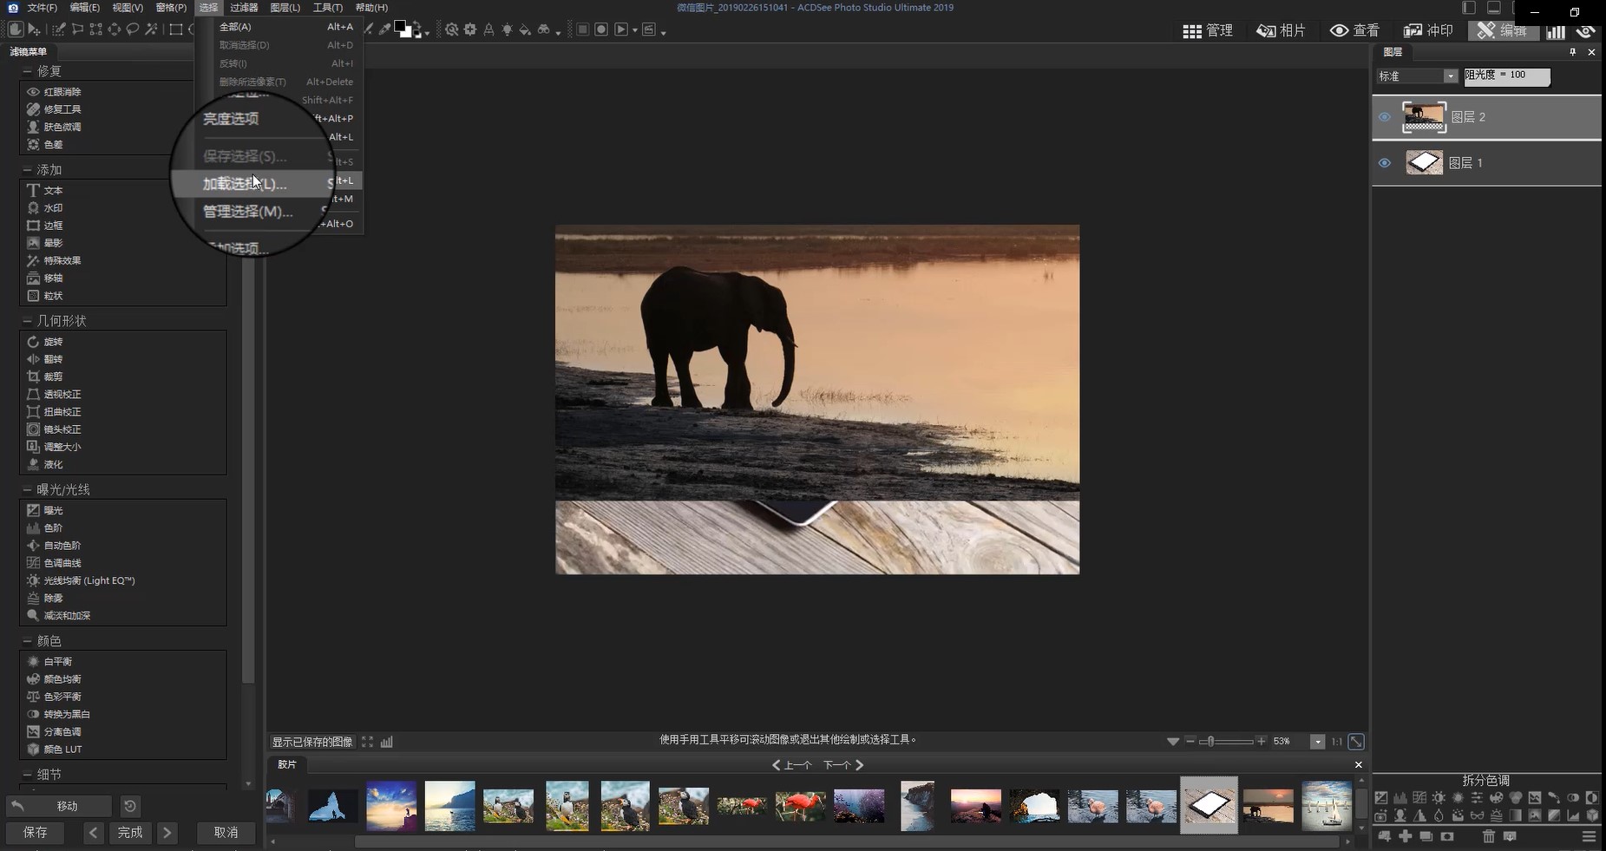Open the repair tool (修复工具)
1606x851 pixels.
(54, 109)
